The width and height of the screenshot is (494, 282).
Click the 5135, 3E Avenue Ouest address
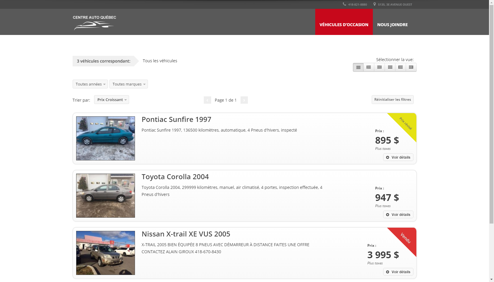point(395,4)
